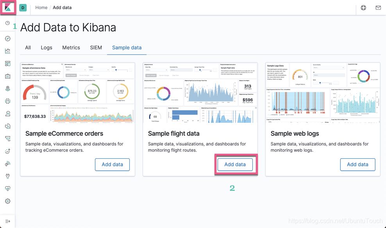Click the Kibana logo icon
386x228 pixels.
(8, 7)
